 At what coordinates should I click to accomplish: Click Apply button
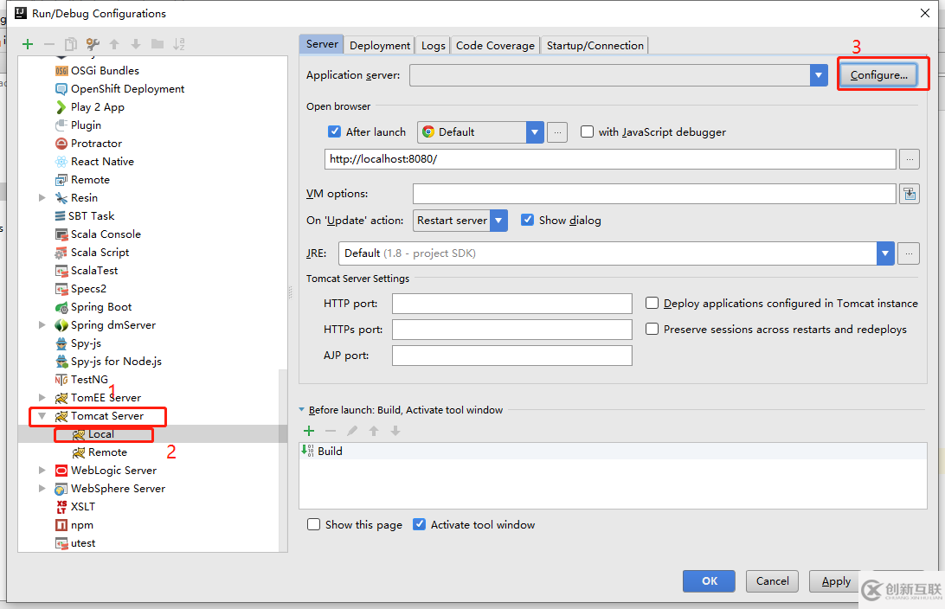(836, 580)
